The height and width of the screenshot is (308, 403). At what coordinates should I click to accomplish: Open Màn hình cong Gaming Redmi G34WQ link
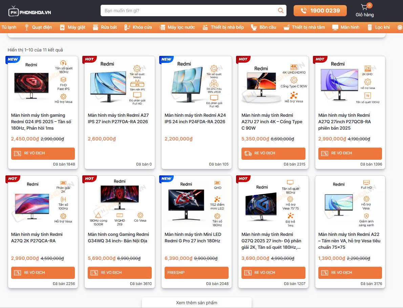click(x=118, y=238)
